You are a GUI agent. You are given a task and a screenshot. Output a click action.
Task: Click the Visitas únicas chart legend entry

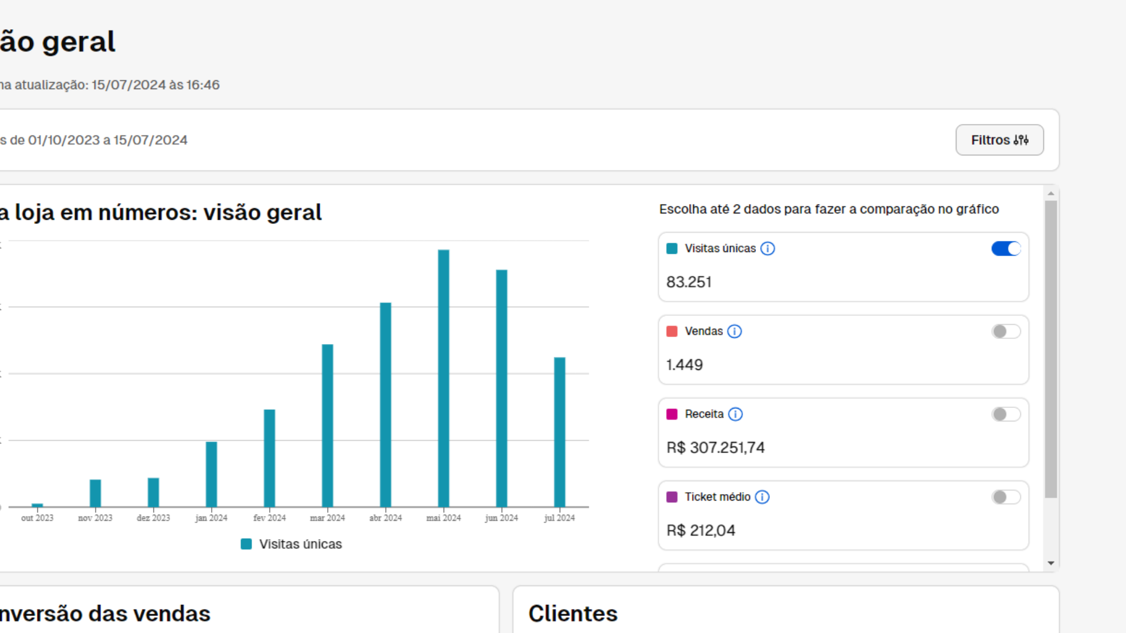tap(291, 544)
